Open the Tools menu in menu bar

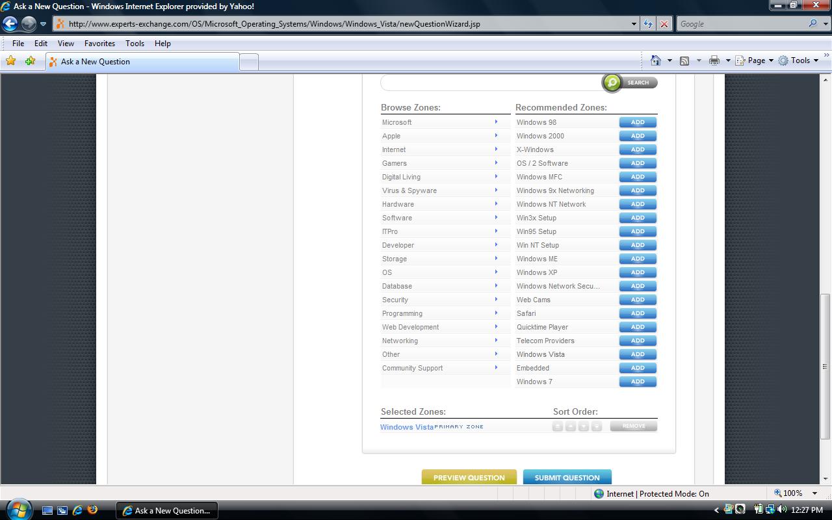135,44
